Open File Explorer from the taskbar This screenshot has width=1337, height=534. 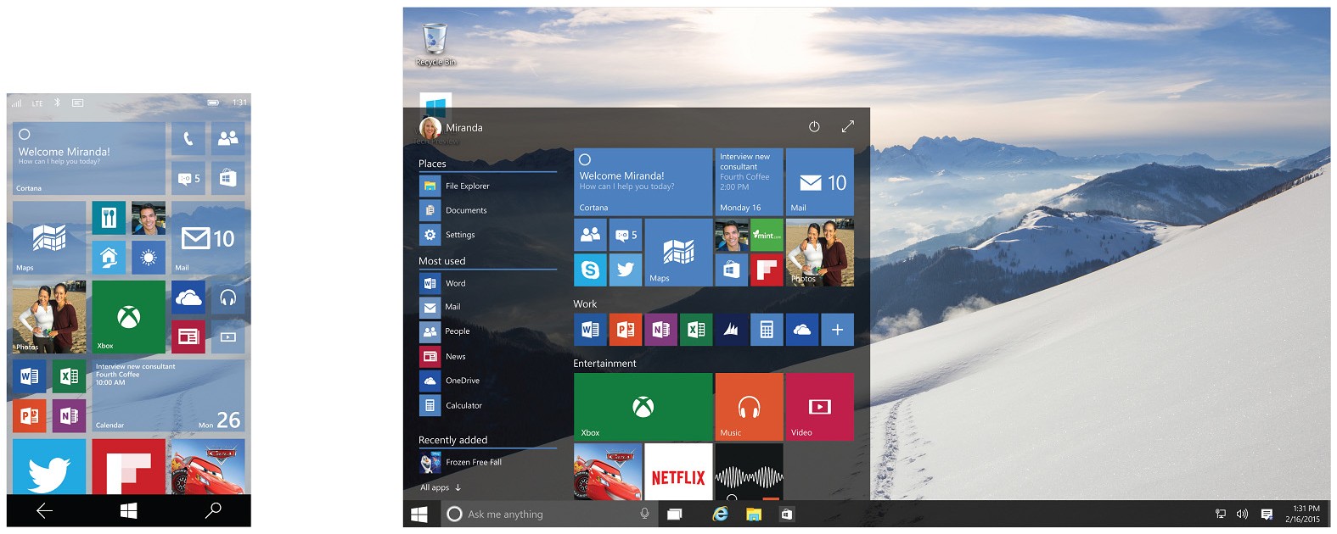click(754, 514)
